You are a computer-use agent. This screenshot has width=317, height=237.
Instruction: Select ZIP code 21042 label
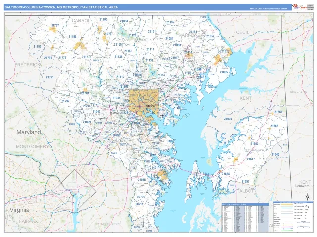point(96,111)
